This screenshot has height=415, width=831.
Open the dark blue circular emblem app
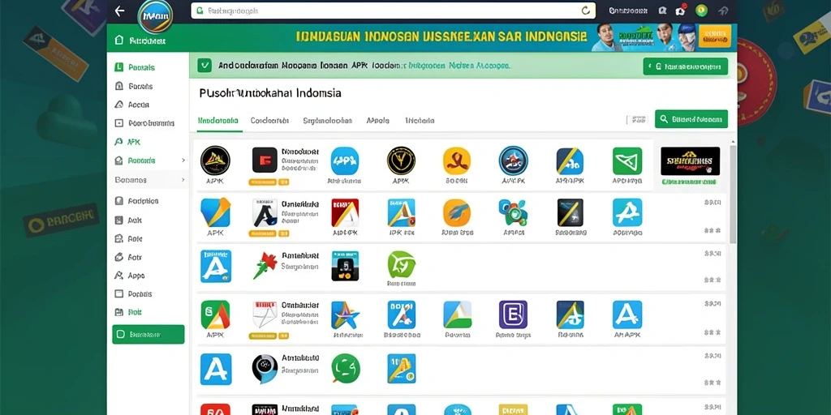pos(513,161)
